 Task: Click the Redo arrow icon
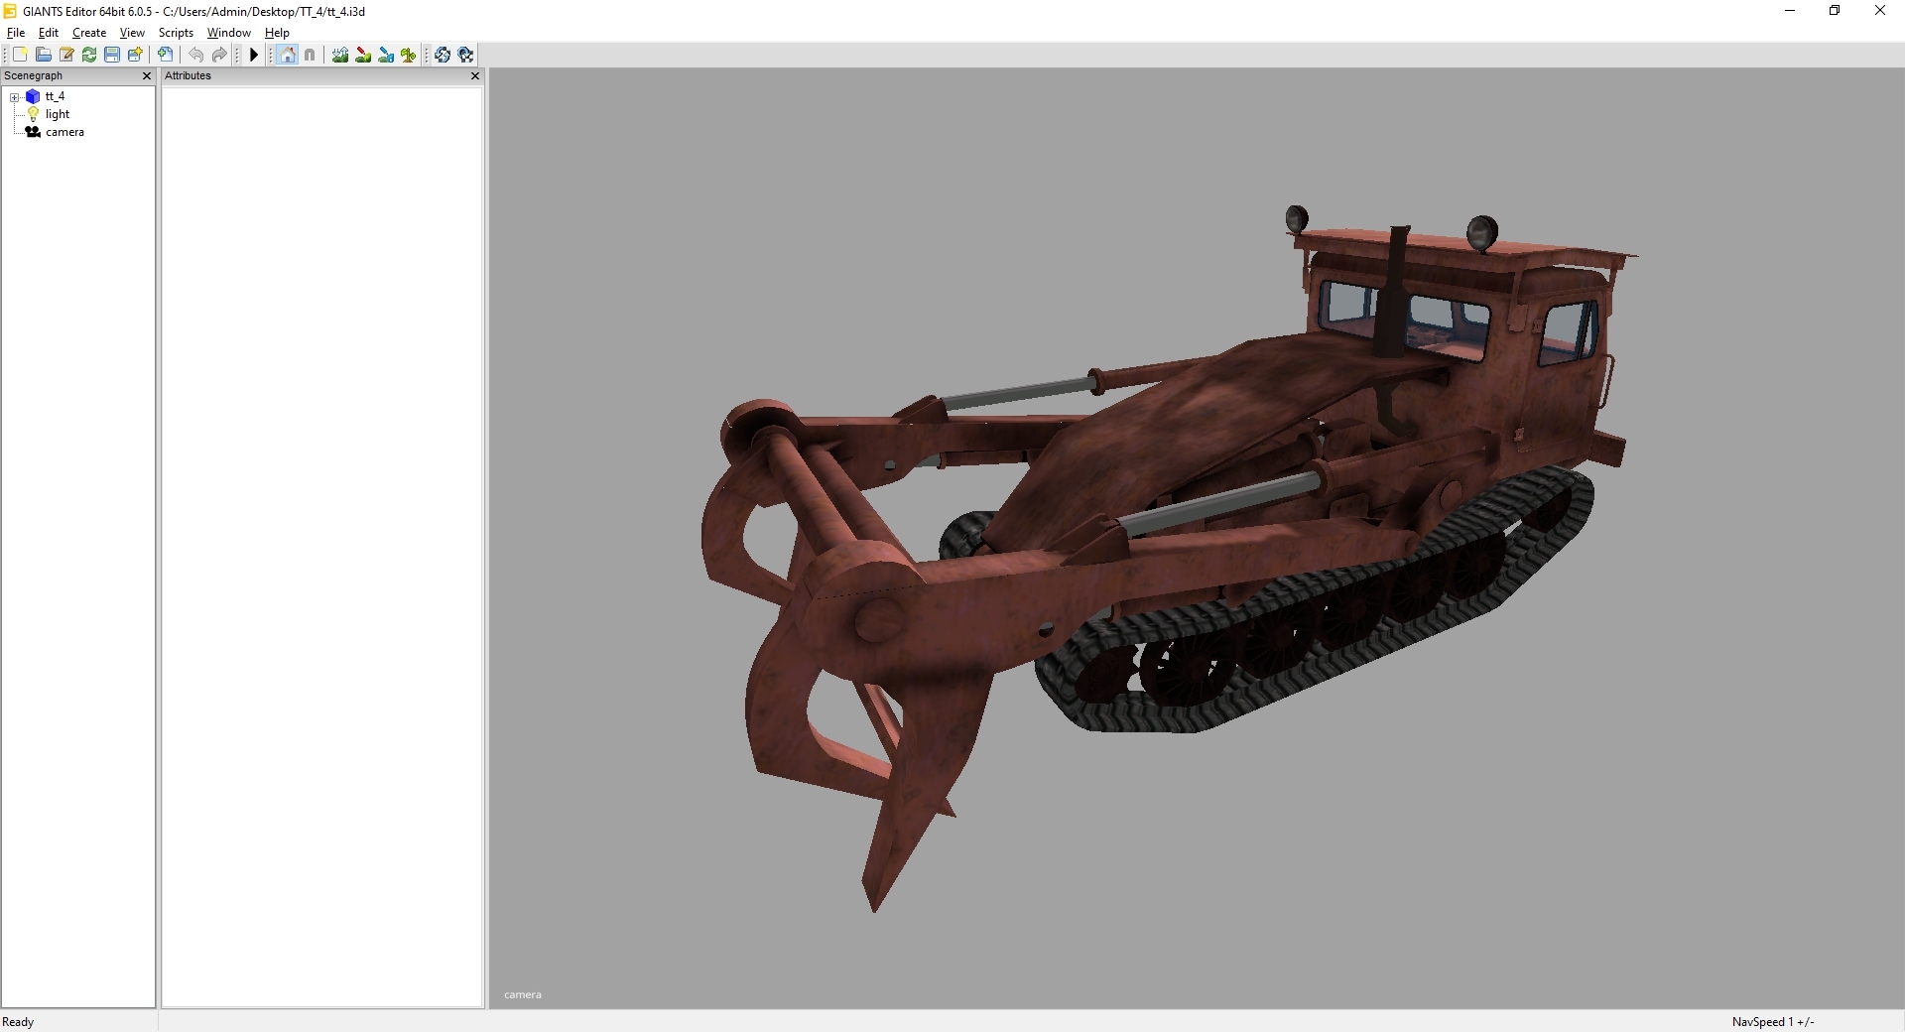219,55
